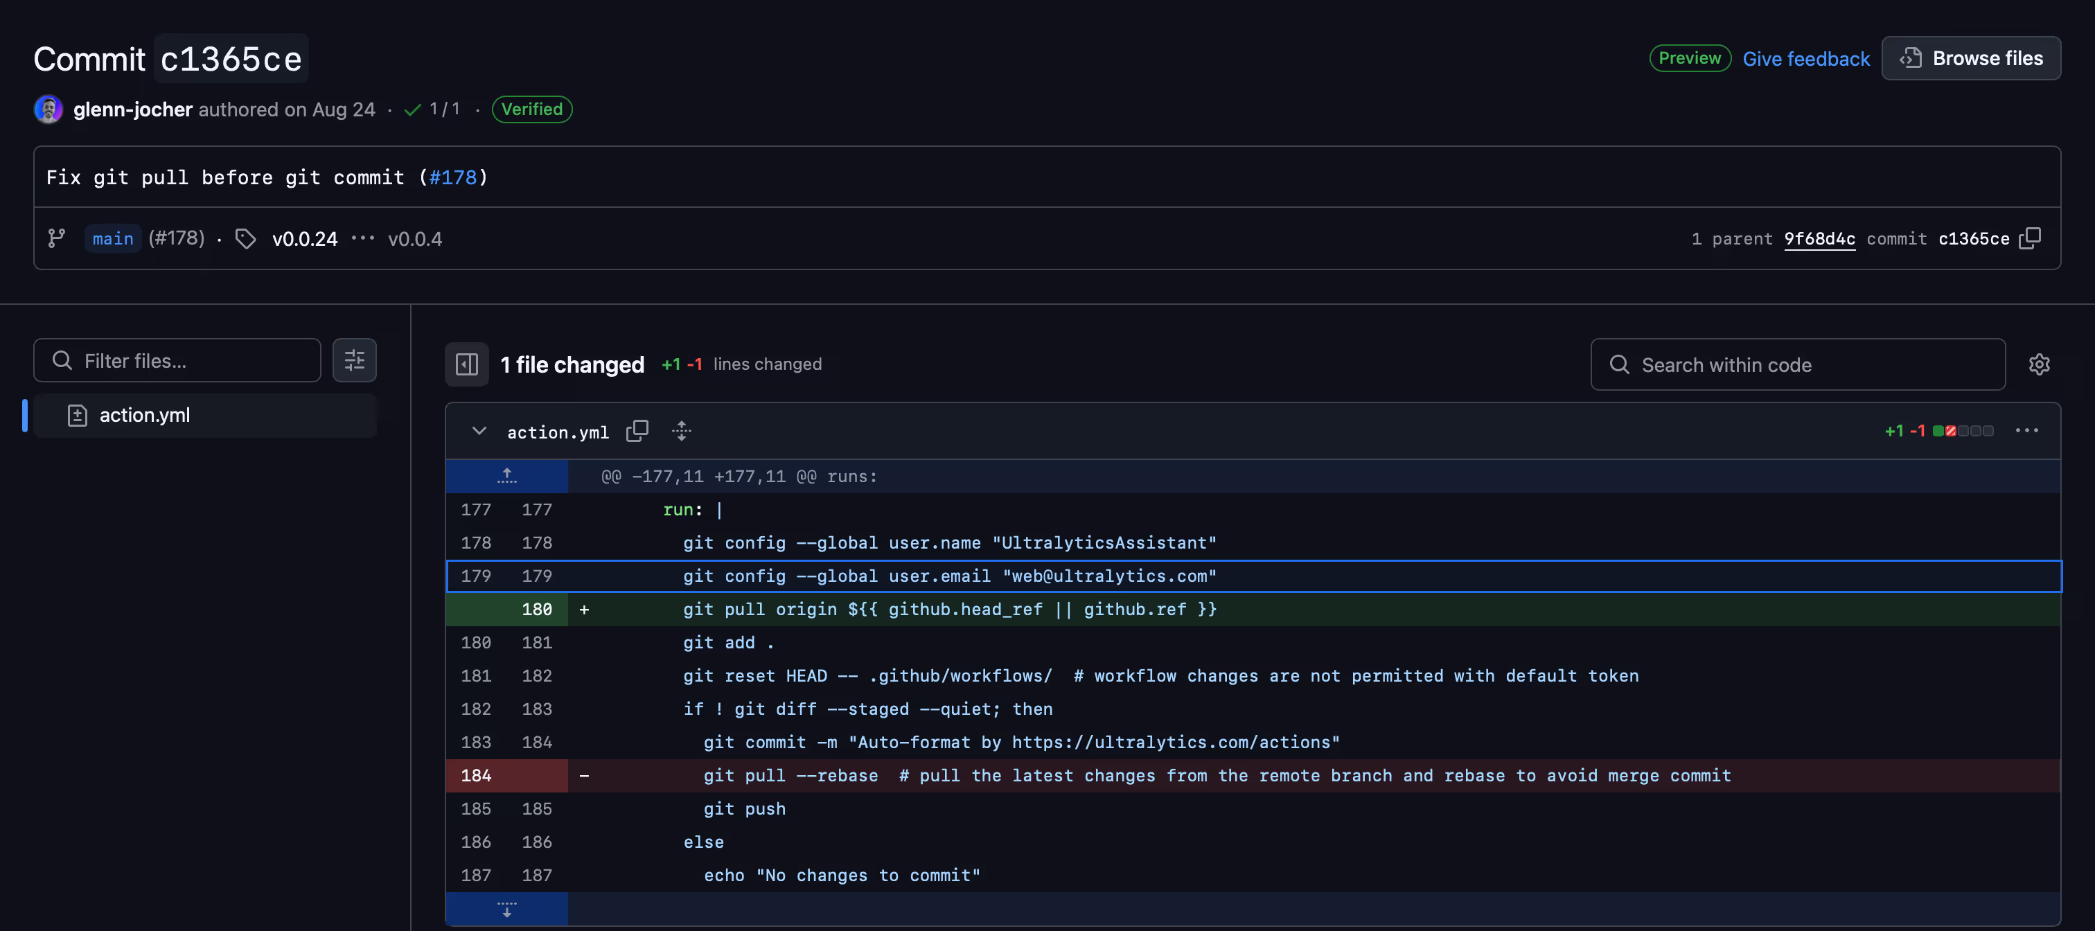Open the main branch label
Screen dimensions: 2095x931
point(113,238)
